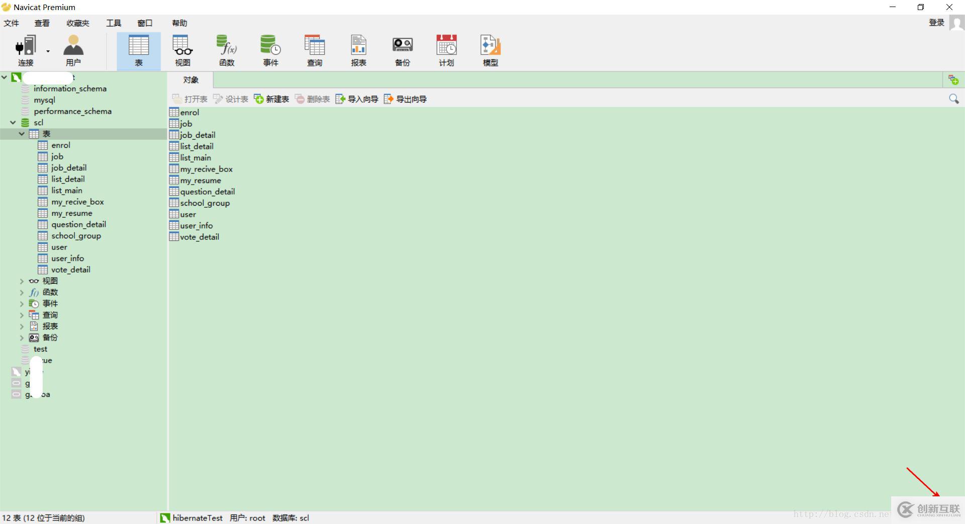Click question_detail table icon in object list
Screen dimensions: 965x524
pyautogui.click(x=174, y=192)
